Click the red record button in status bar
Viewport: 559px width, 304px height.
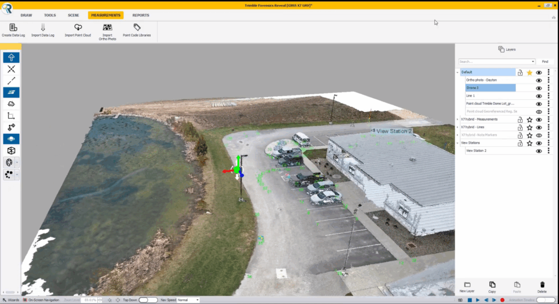(x=502, y=300)
